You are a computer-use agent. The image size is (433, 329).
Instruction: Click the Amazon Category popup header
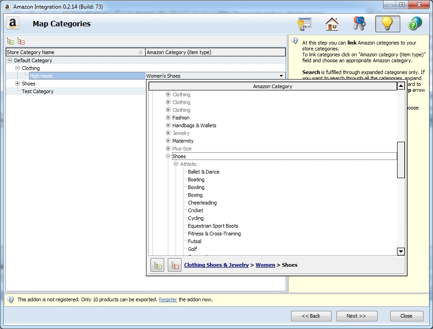tap(272, 86)
